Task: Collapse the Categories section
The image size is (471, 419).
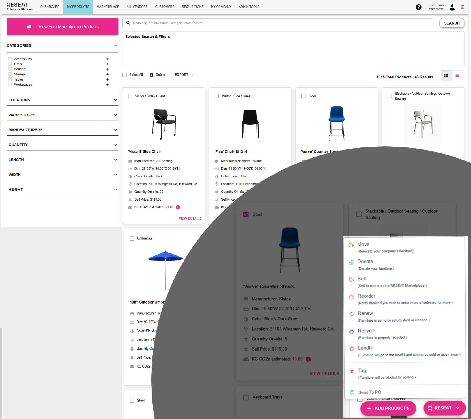Action: click(115, 45)
